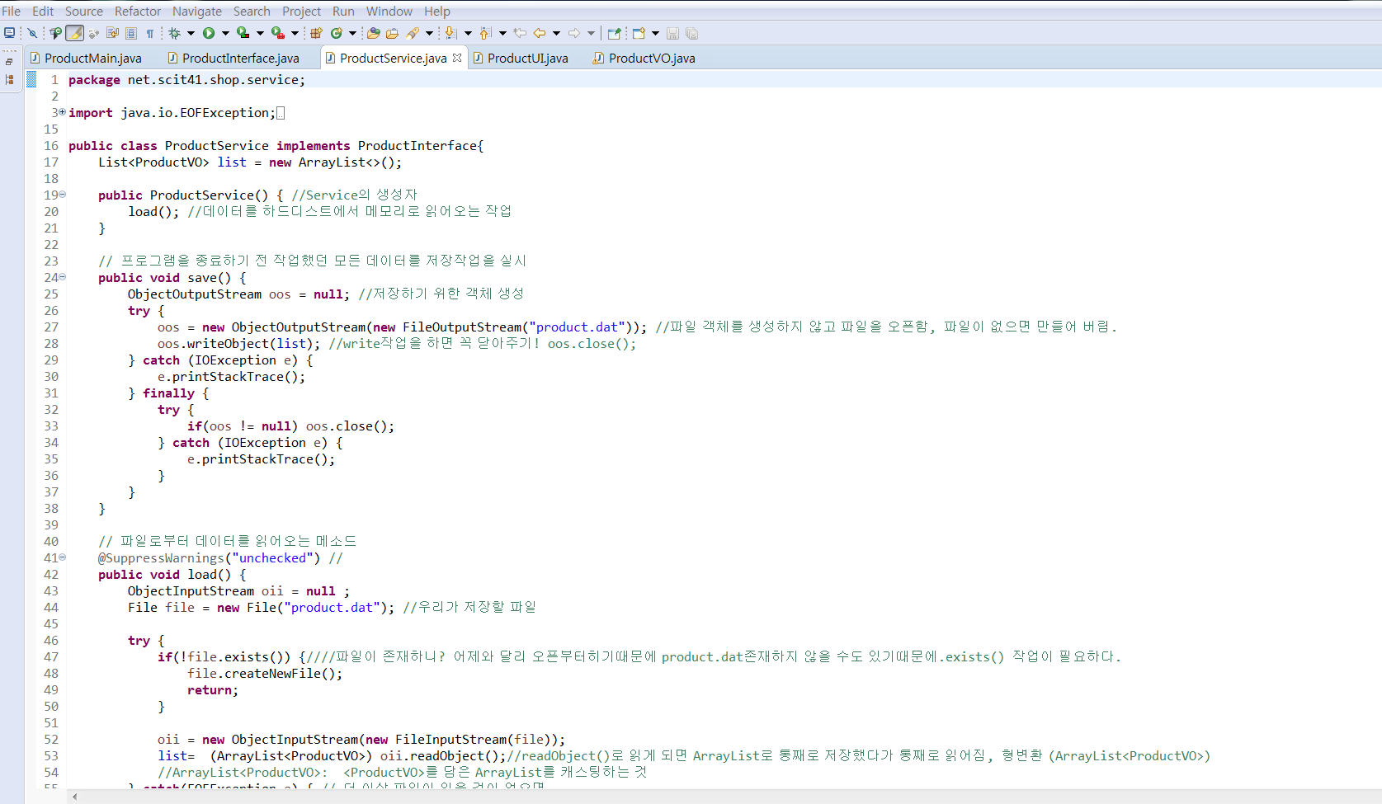Close the ProductService.java tab
Viewport: 1382px width, 804px height.
pyautogui.click(x=457, y=58)
